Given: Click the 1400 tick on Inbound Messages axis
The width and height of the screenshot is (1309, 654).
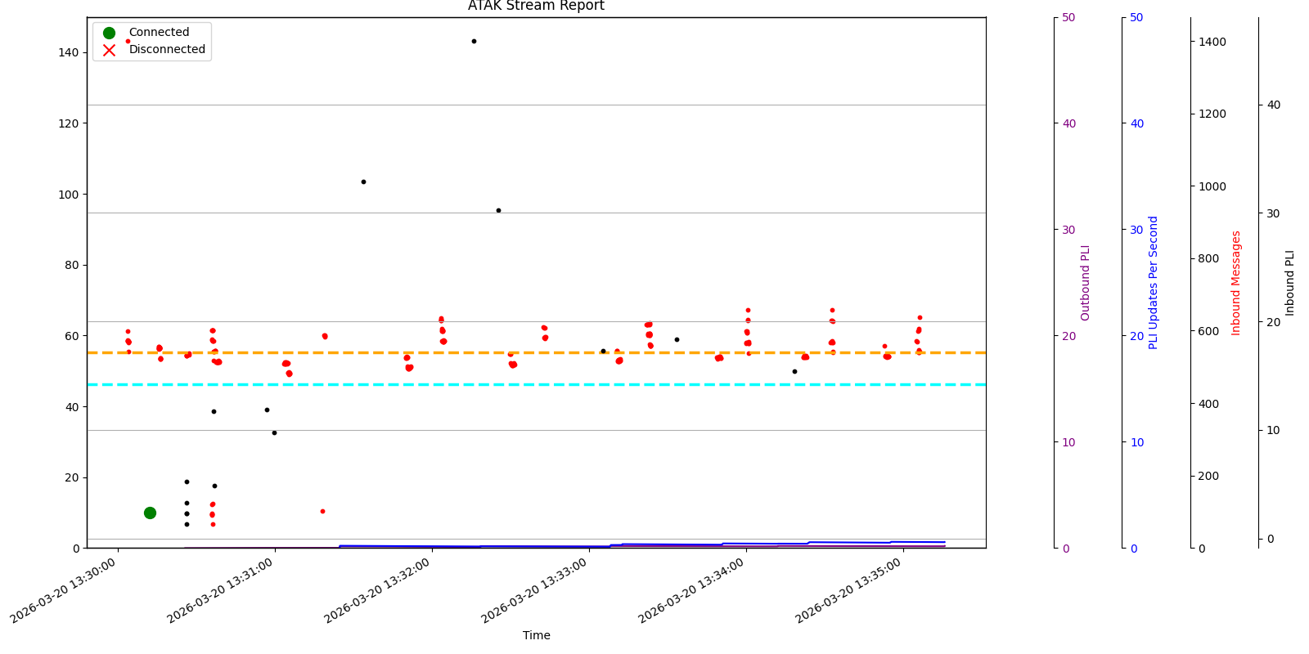Looking at the screenshot, I should 1212,42.
